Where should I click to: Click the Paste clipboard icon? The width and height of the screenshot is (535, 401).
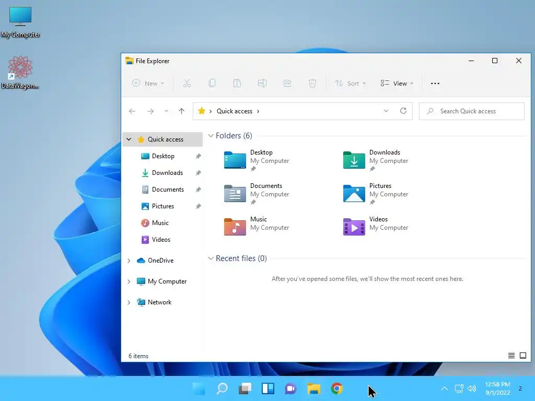click(x=237, y=83)
